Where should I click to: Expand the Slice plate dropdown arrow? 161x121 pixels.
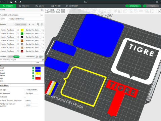pyautogui.click(x=127, y=6)
